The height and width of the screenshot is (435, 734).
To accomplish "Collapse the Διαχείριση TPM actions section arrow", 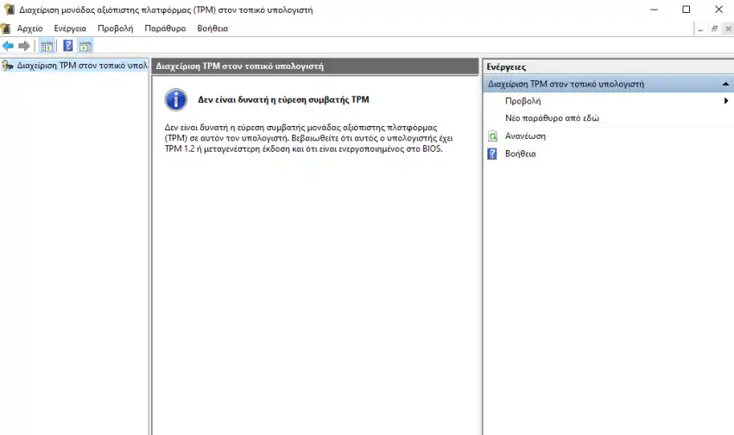I will [725, 85].
